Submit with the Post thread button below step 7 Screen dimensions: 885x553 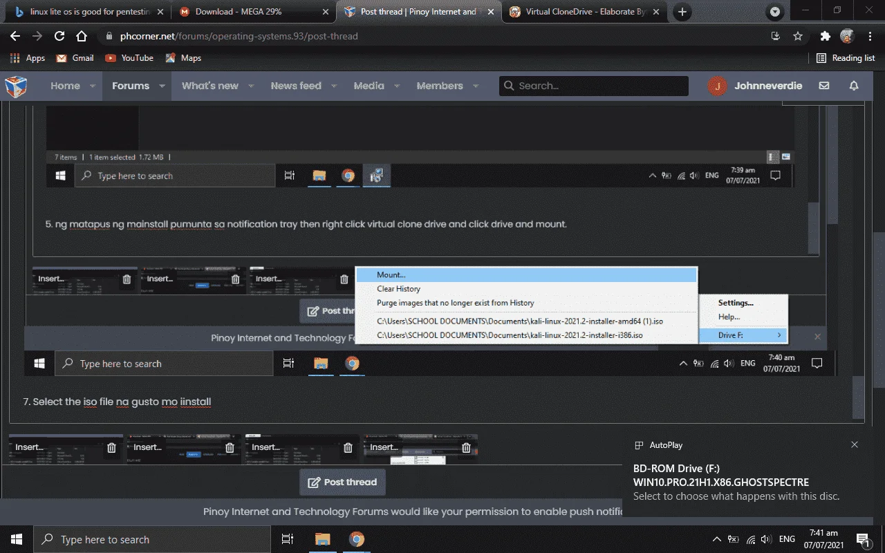tap(342, 482)
